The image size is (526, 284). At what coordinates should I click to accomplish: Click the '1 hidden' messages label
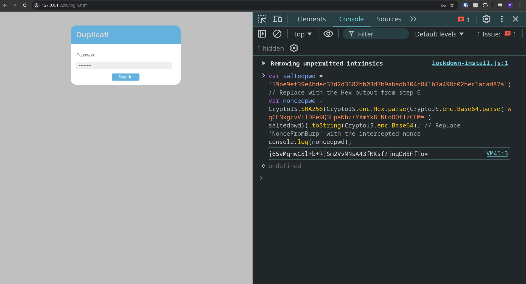271,48
